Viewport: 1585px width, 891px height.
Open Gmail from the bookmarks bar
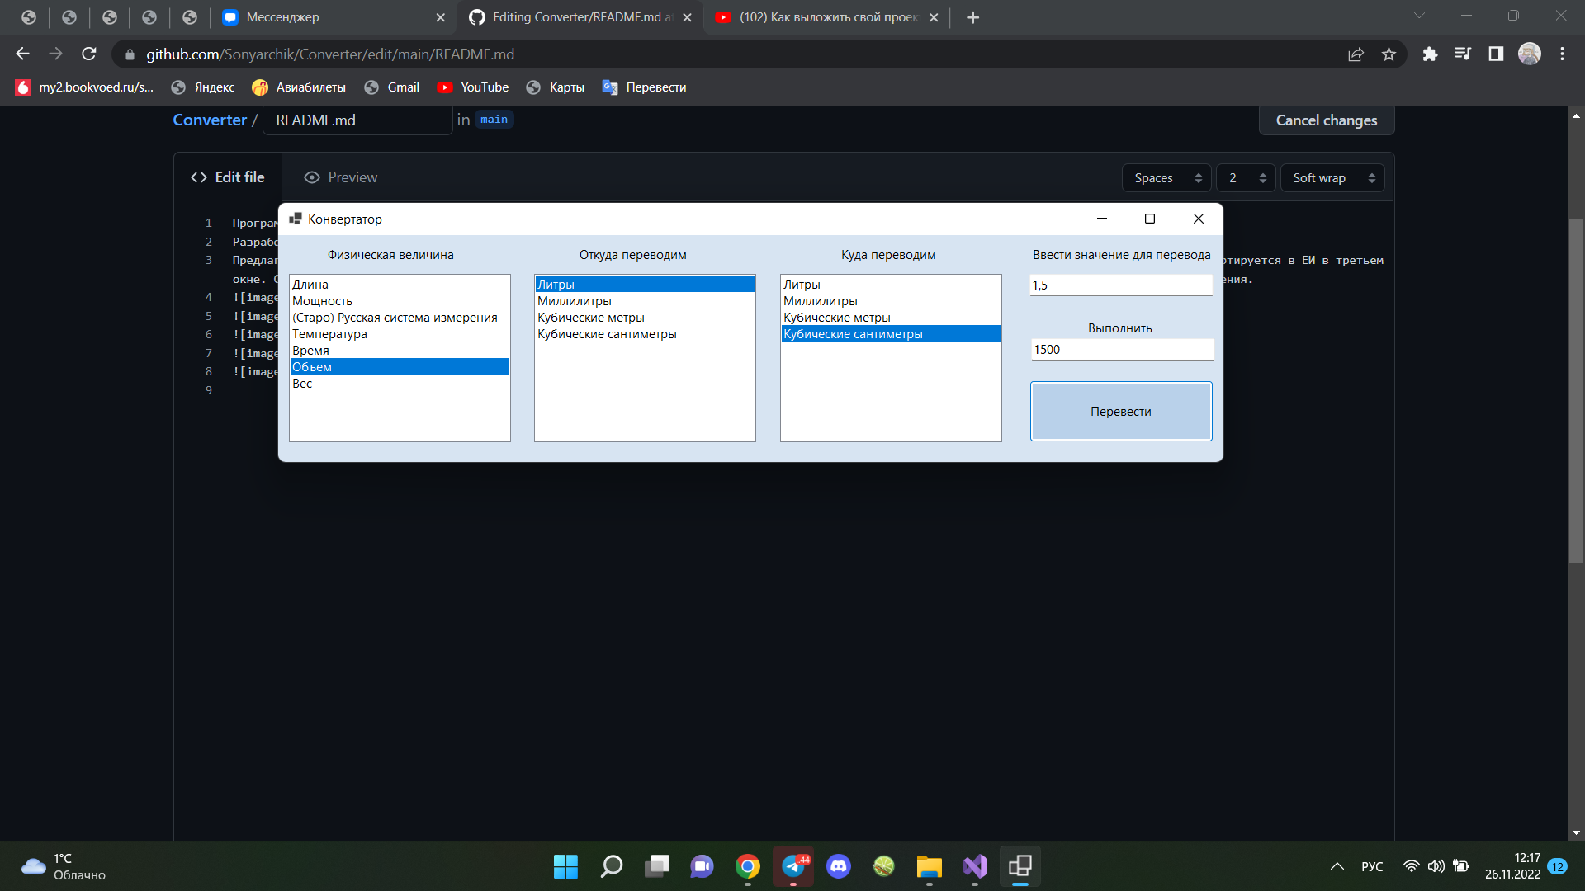coord(402,87)
